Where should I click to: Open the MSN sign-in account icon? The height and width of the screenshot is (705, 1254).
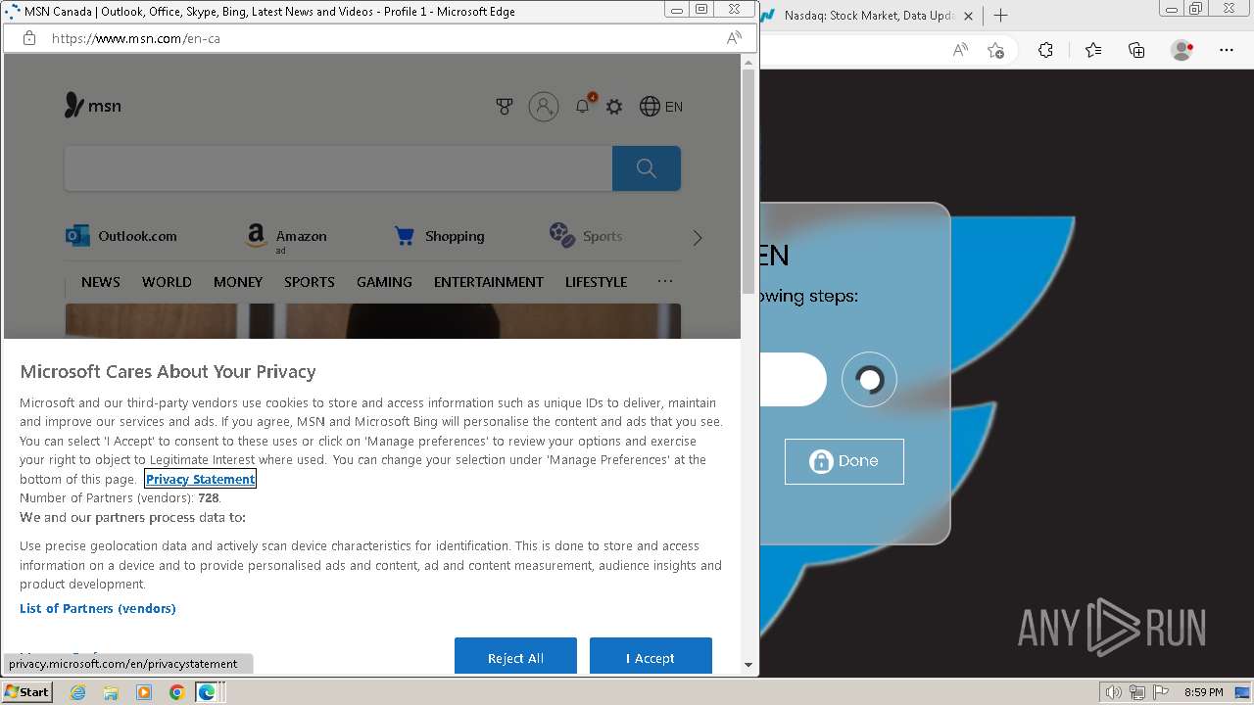click(544, 107)
